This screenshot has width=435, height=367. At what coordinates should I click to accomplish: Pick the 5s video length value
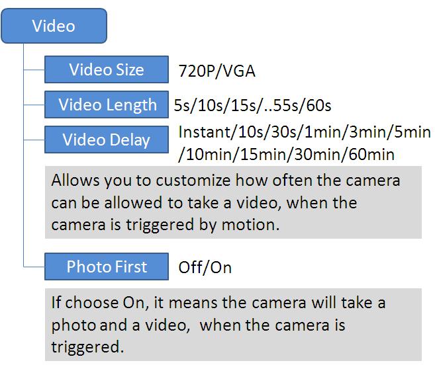pyautogui.click(x=181, y=105)
